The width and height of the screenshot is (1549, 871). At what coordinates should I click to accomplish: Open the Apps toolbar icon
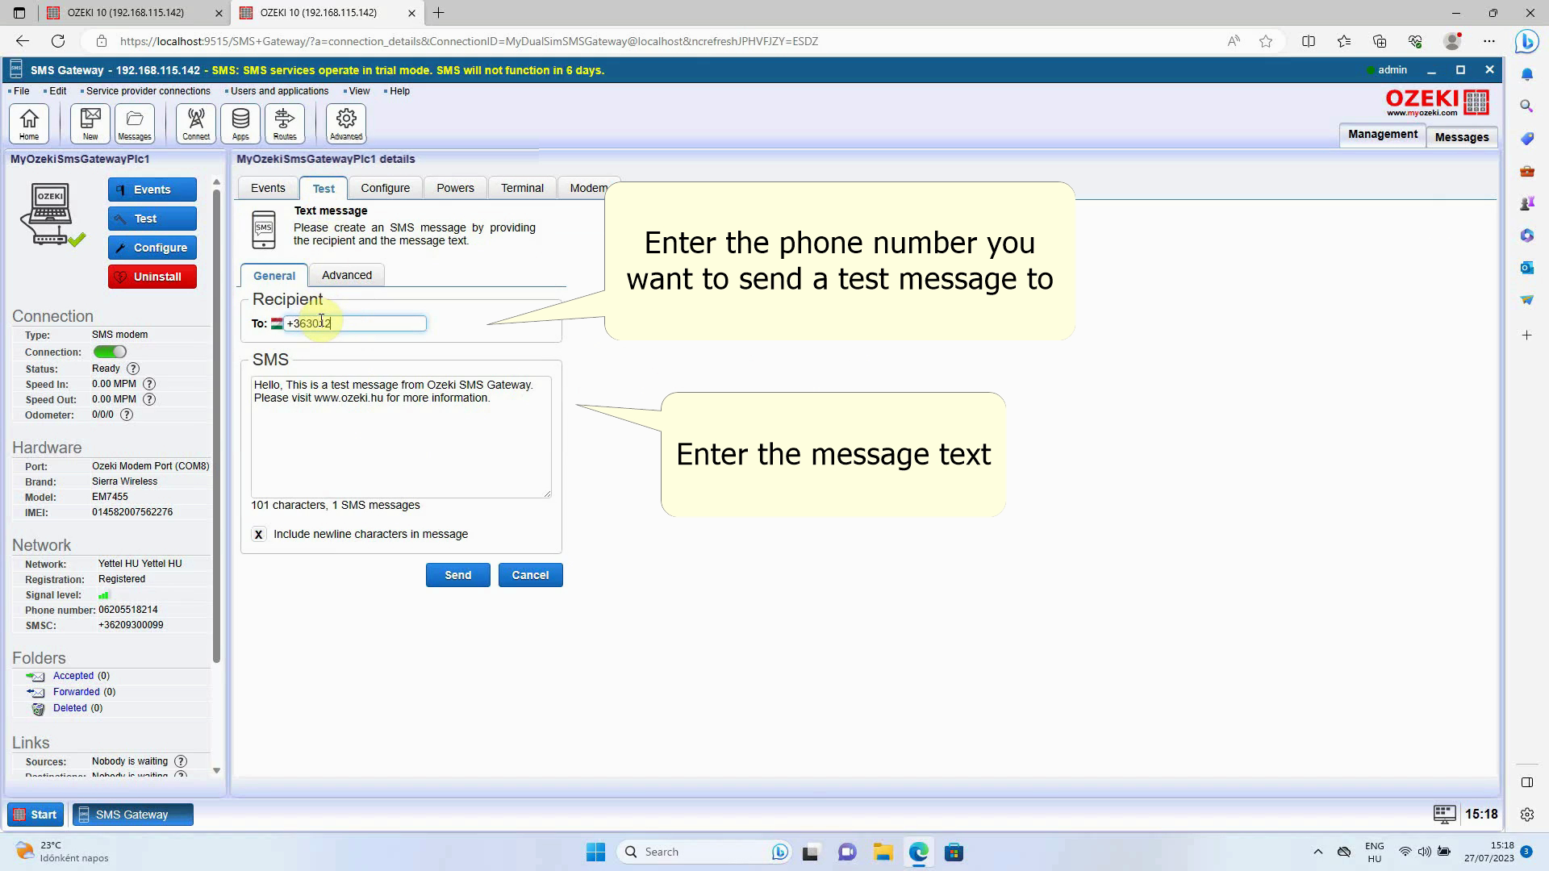click(240, 123)
